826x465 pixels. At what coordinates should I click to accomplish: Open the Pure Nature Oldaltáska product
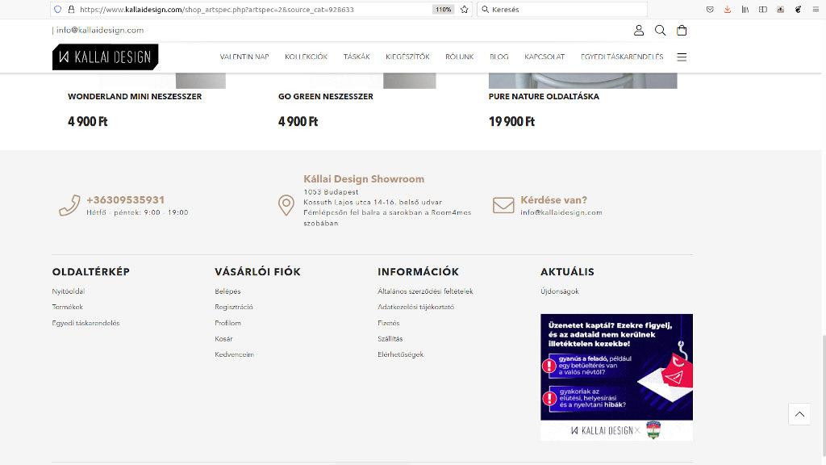click(544, 97)
